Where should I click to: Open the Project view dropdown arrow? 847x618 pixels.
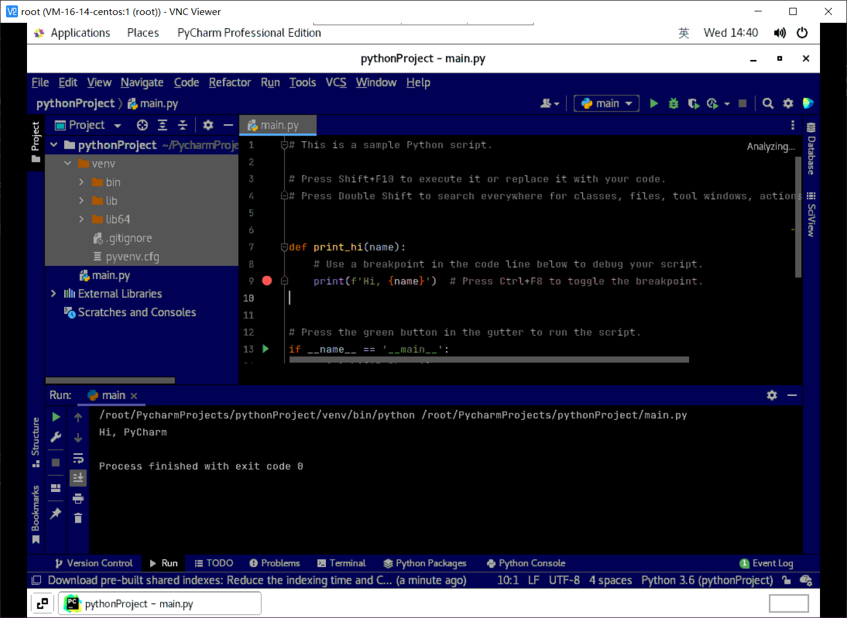118,125
